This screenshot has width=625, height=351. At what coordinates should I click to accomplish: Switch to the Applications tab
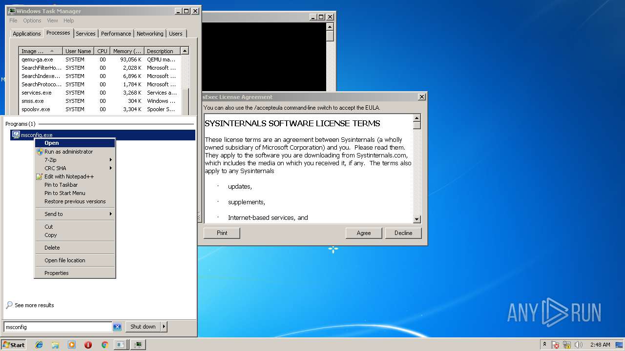(27, 34)
